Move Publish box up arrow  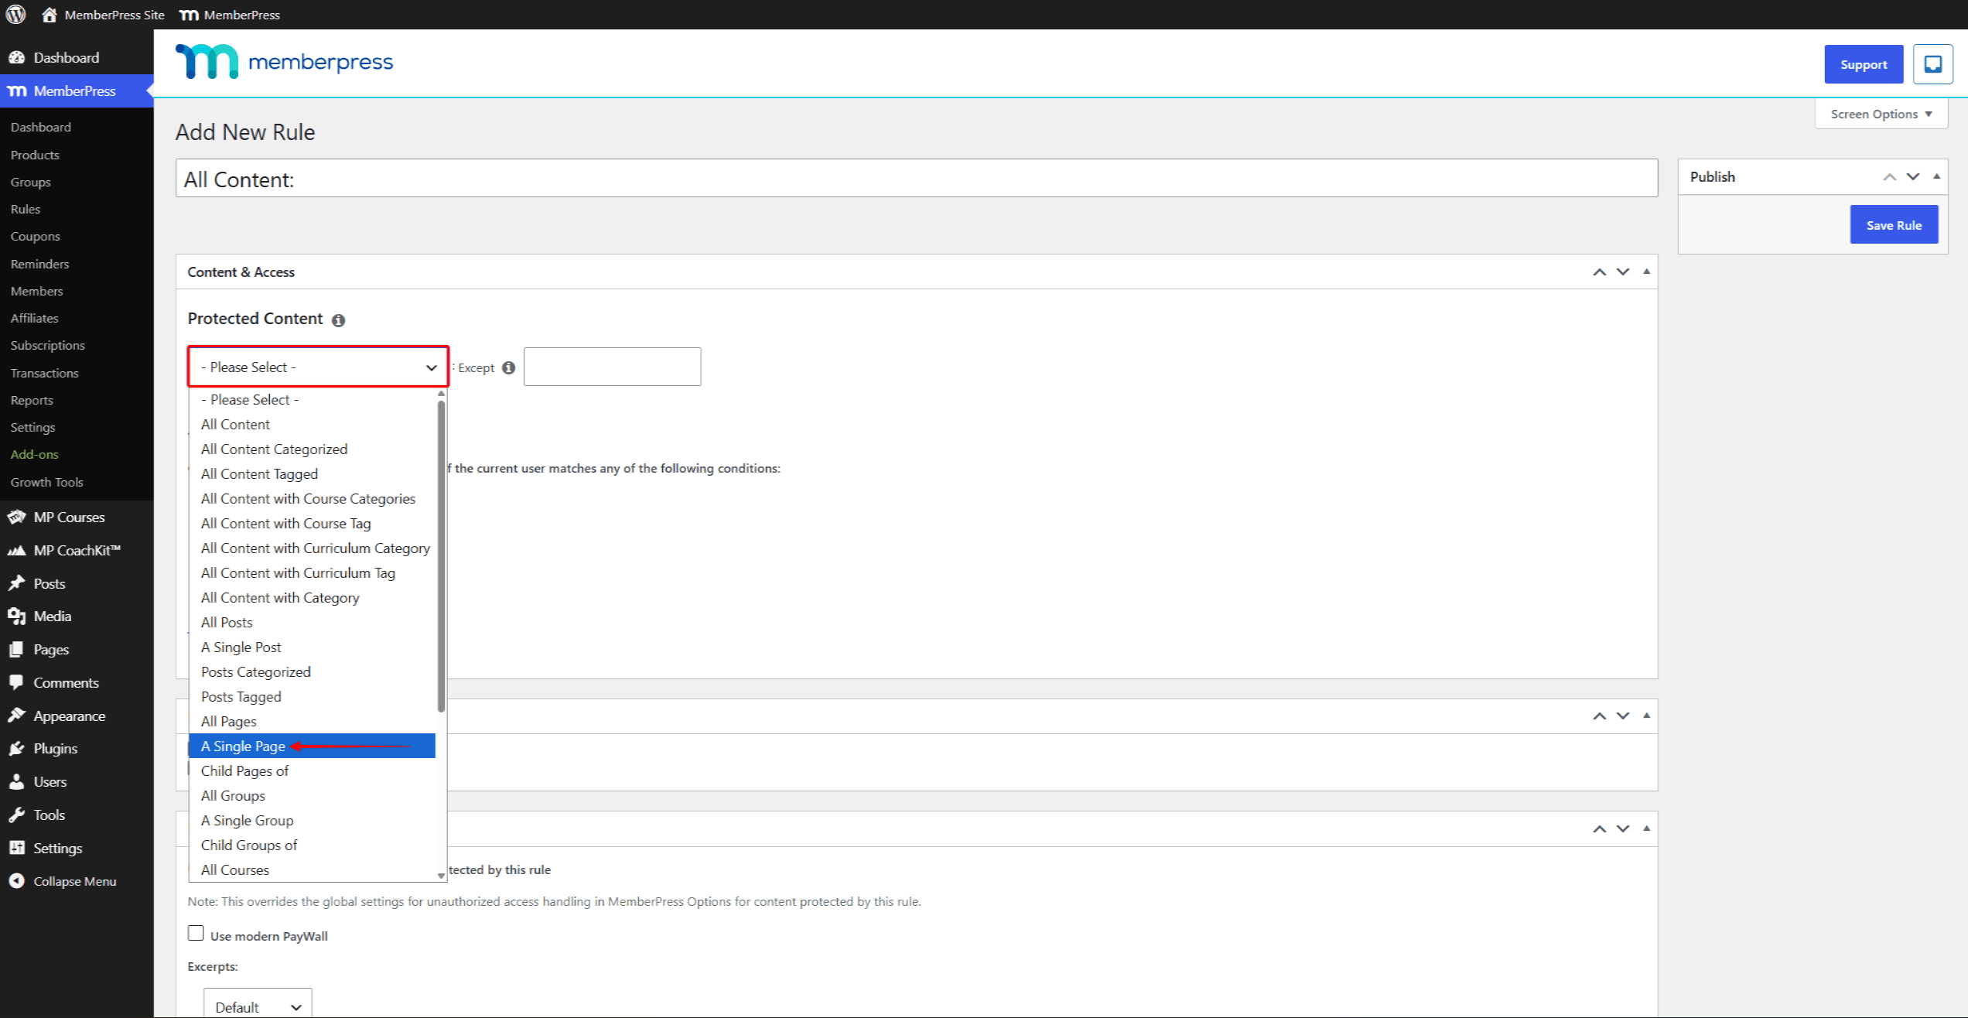coord(1889,177)
